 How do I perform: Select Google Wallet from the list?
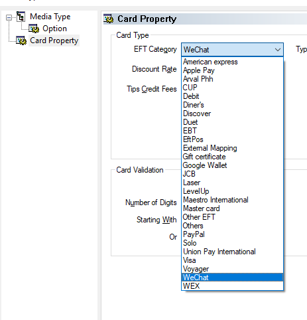tap(232, 165)
